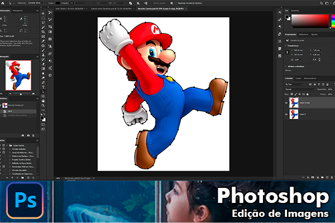Viewport: 335px width, 223px height.
Task: Toggle the pixel layer filter icon
Action: (310, 84)
